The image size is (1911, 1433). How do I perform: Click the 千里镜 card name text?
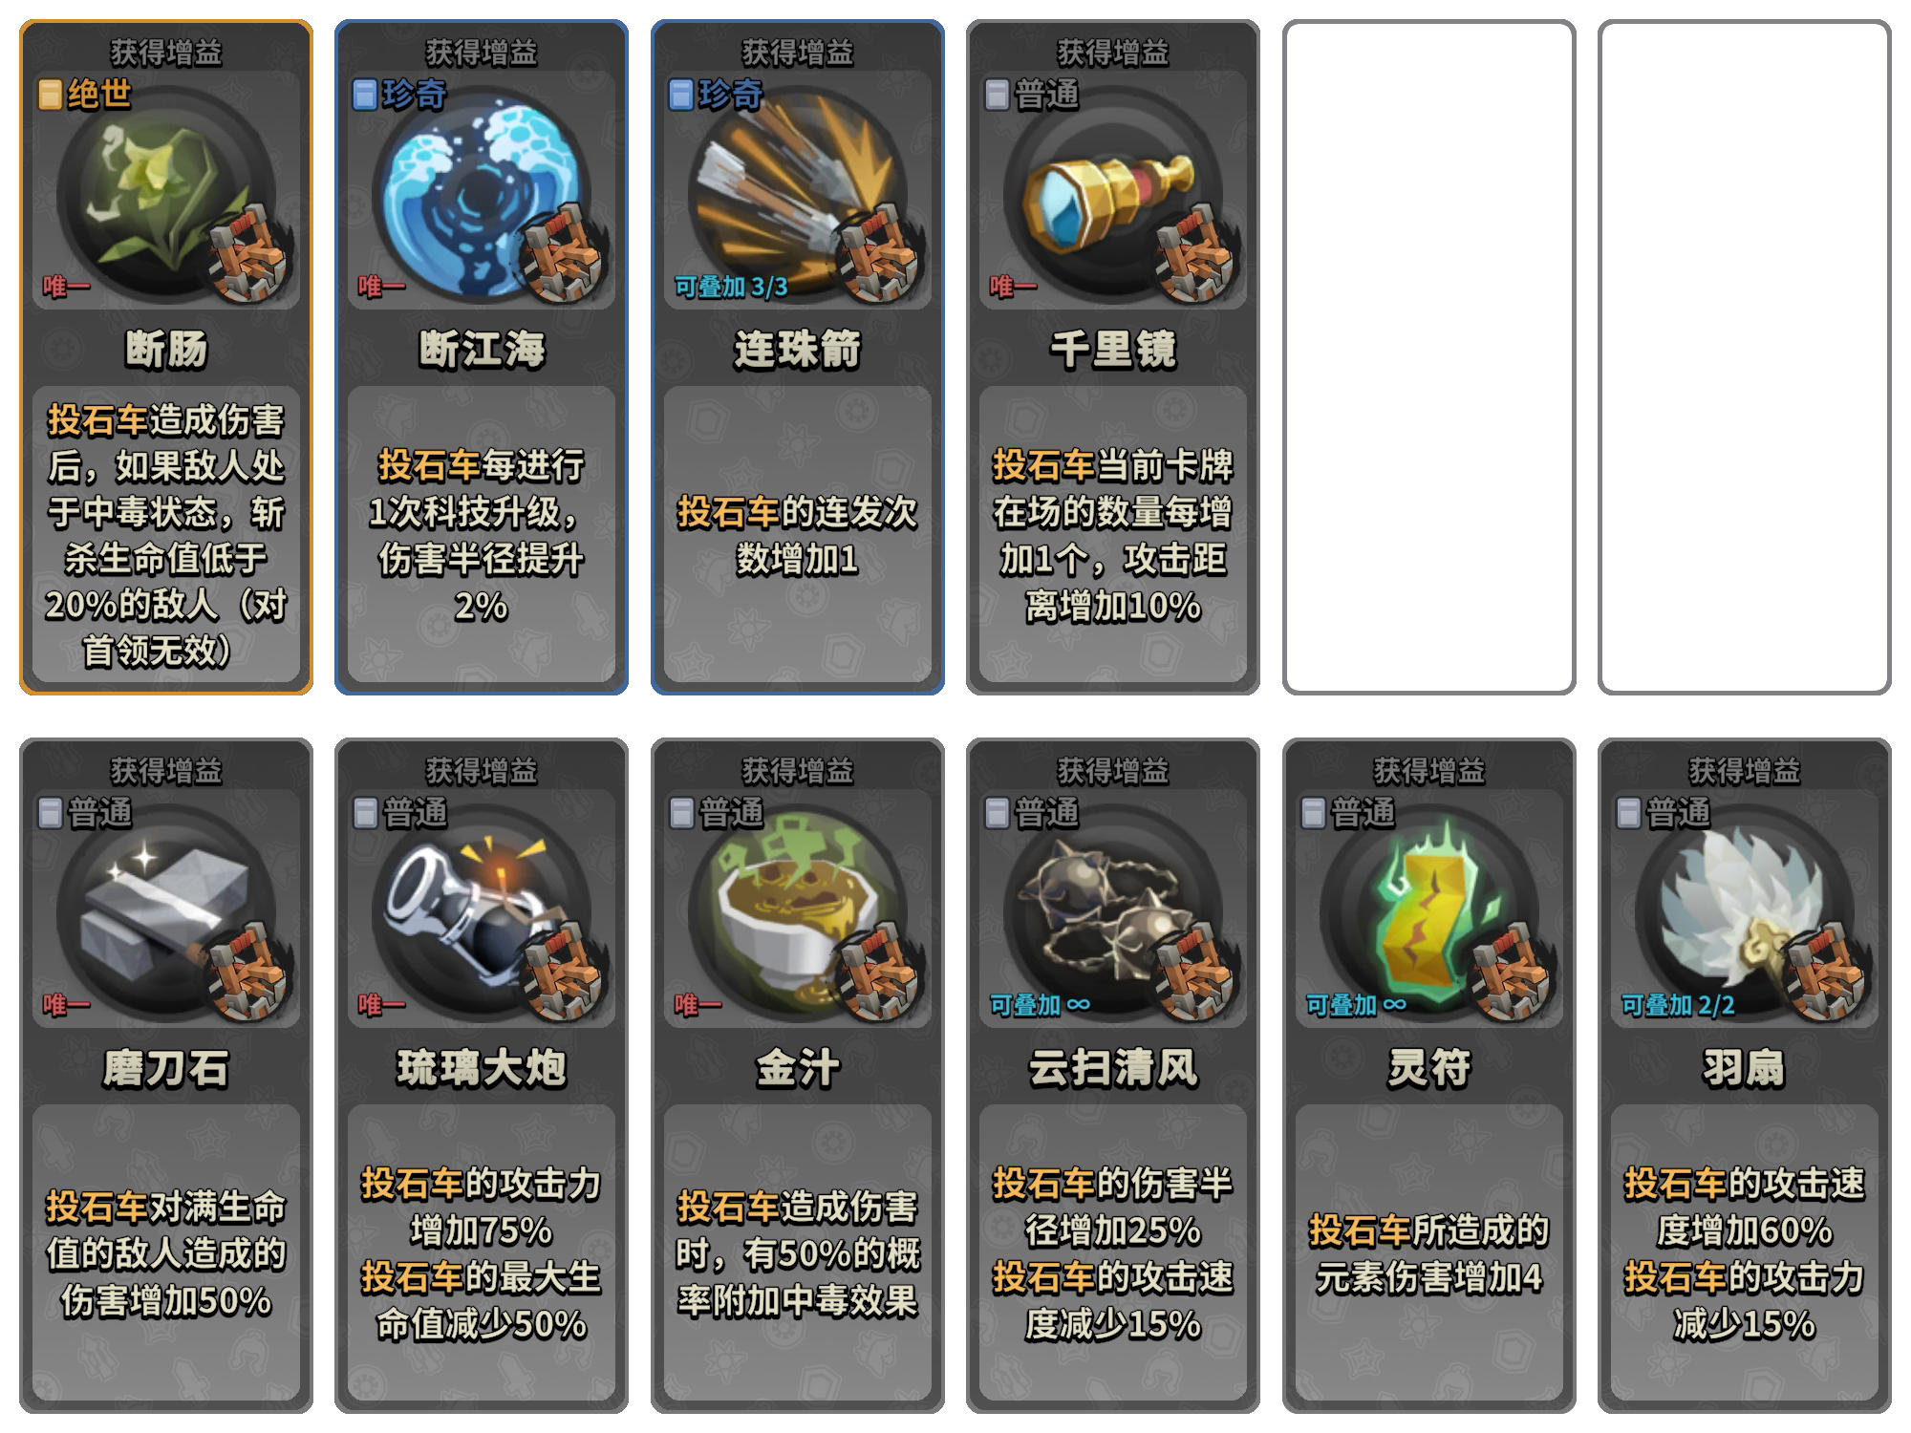[x=1112, y=349]
